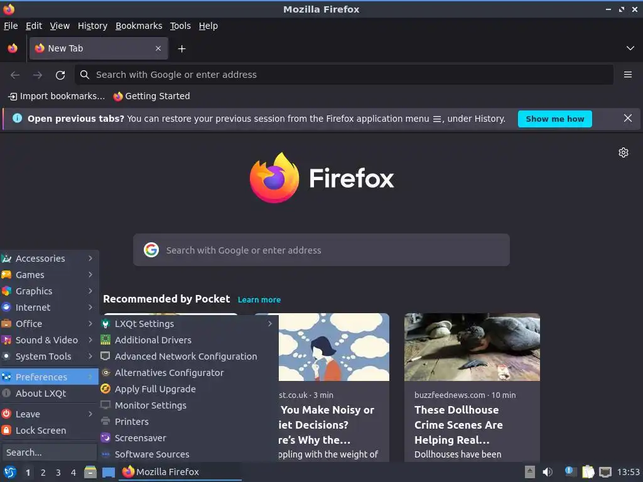The image size is (643, 482).
Task: Switch to desktop 3
Action: click(58, 473)
